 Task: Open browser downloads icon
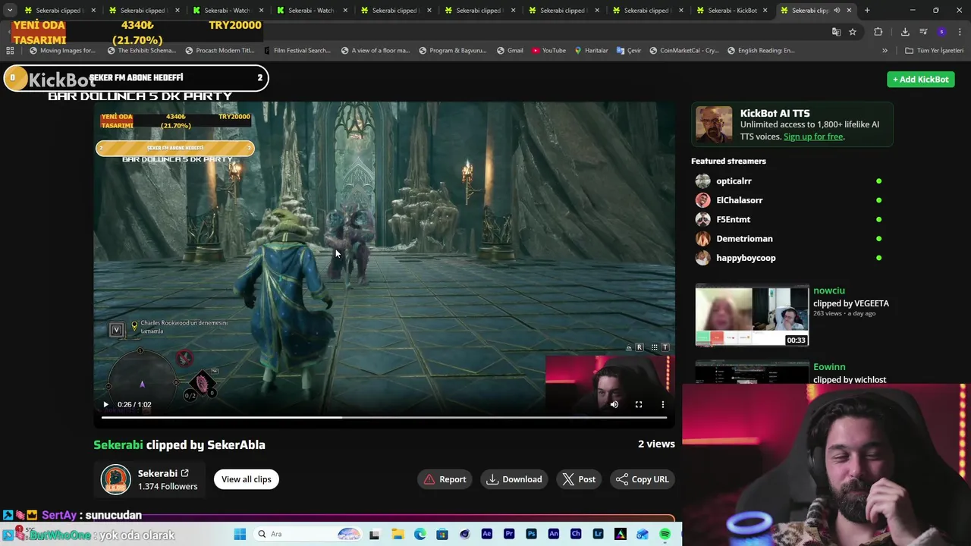tap(905, 32)
